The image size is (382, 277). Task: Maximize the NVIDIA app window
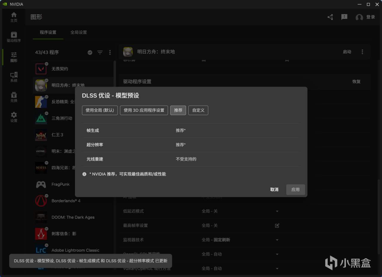pos(368,4)
